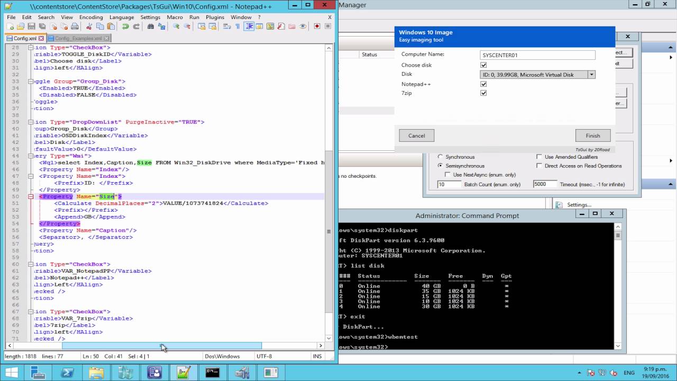Screen dimensions: 677x381
Task: Enable Direct Access on Read Operations
Action: [539, 166]
